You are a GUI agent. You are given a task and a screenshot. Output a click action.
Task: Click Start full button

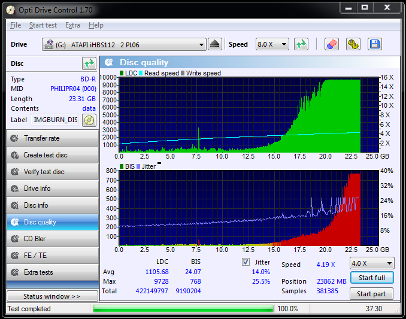click(372, 278)
